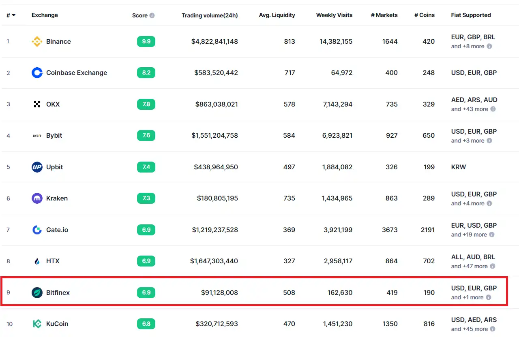Image resolution: width=519 pixels, height=337 pixels.
Task: Click info icon next to Bybit's +3 more
Action: point(489,141)
